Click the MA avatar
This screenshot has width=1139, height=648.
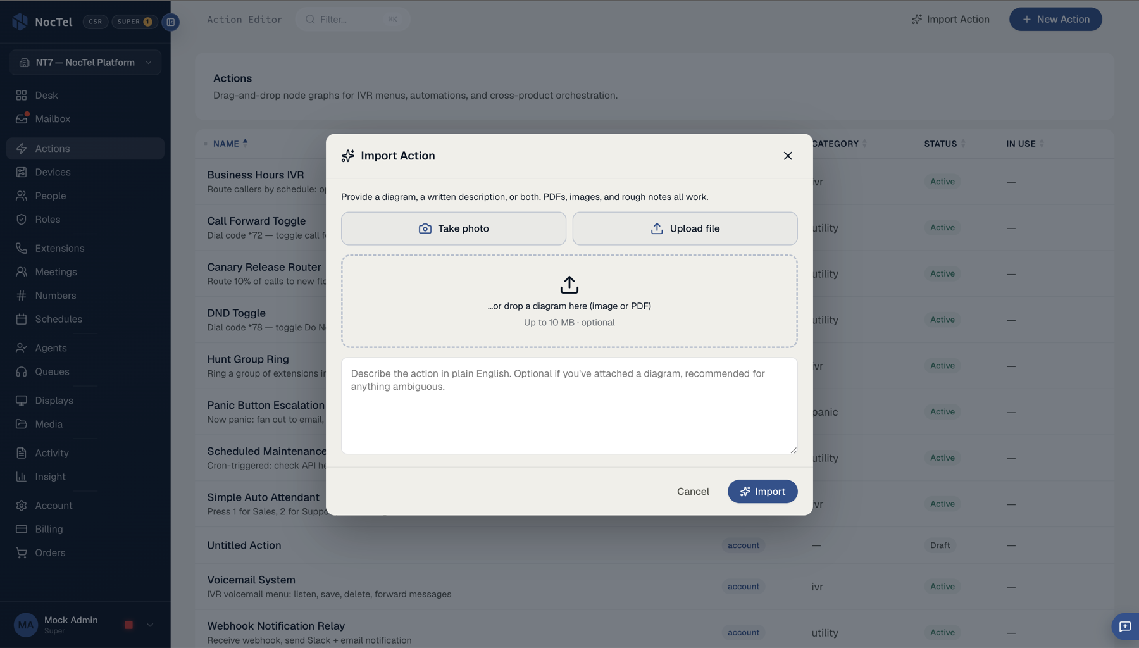[x=26, y=625]
